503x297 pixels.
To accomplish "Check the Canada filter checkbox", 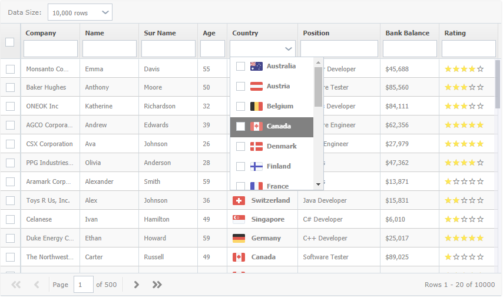I will (x=240, y=126).
